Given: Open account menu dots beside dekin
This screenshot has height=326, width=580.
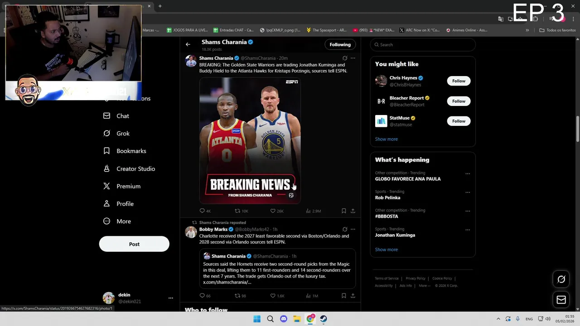Looking at the screenshot, I should coord(171,298).
